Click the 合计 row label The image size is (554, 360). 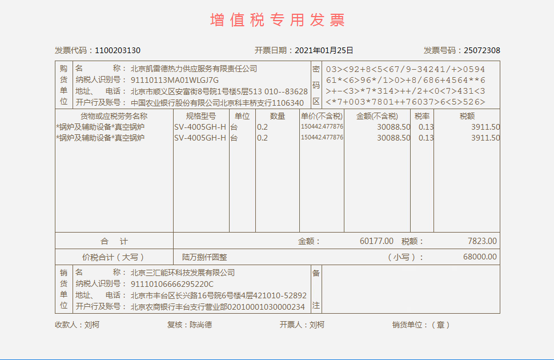coord(114,241)
